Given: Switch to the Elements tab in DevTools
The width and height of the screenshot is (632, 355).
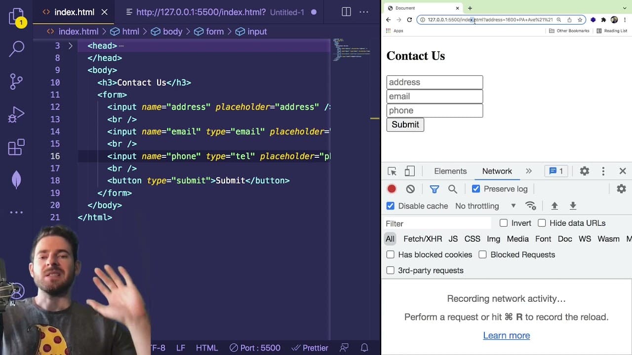Looking at the screenshot, I should tap(450, 171).
